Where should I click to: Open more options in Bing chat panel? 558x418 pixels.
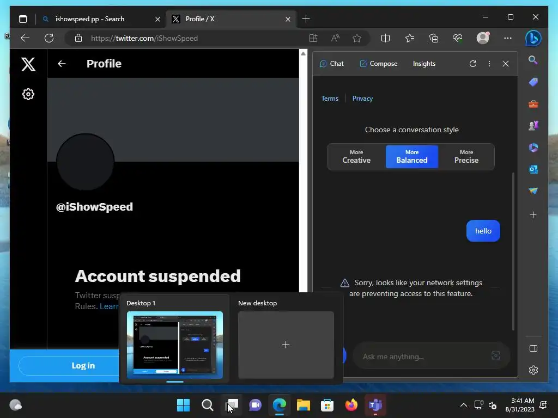point(489,64)
